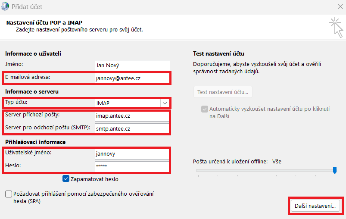Click the SMTP outgoing server field
This screenshot has height=219, width=346.
click(x=132, y=128)
